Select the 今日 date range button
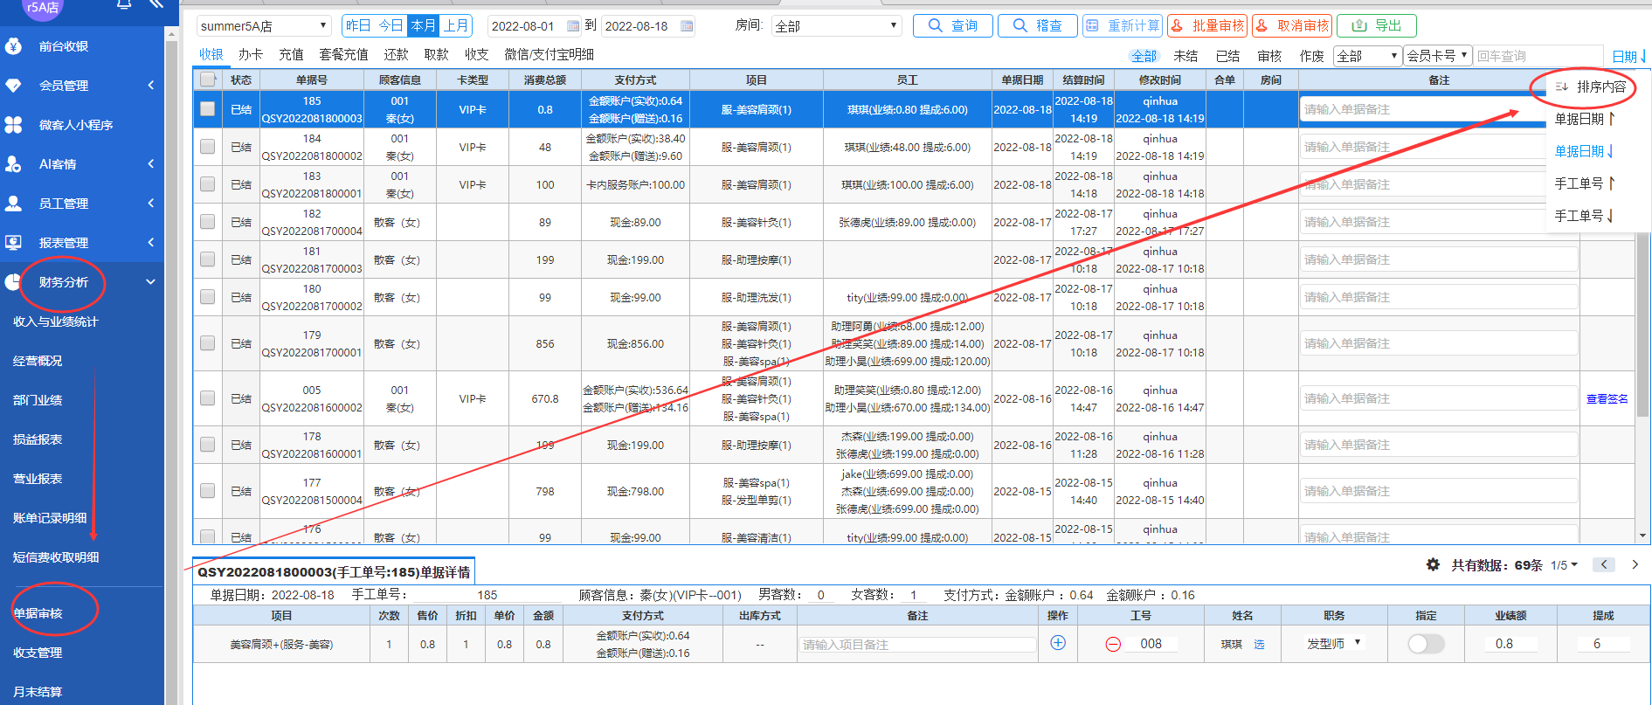This screenshot has height=705, width=1652. [391, 26]
